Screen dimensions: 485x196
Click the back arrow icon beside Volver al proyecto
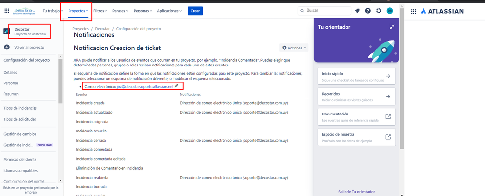tap(7, 47)
